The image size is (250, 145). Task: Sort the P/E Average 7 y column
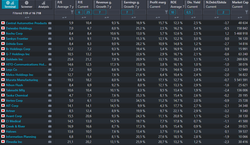[64, 18]
